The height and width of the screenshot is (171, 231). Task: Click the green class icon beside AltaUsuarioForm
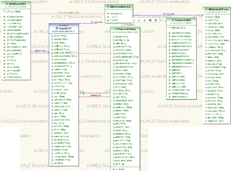pos(206,9)
